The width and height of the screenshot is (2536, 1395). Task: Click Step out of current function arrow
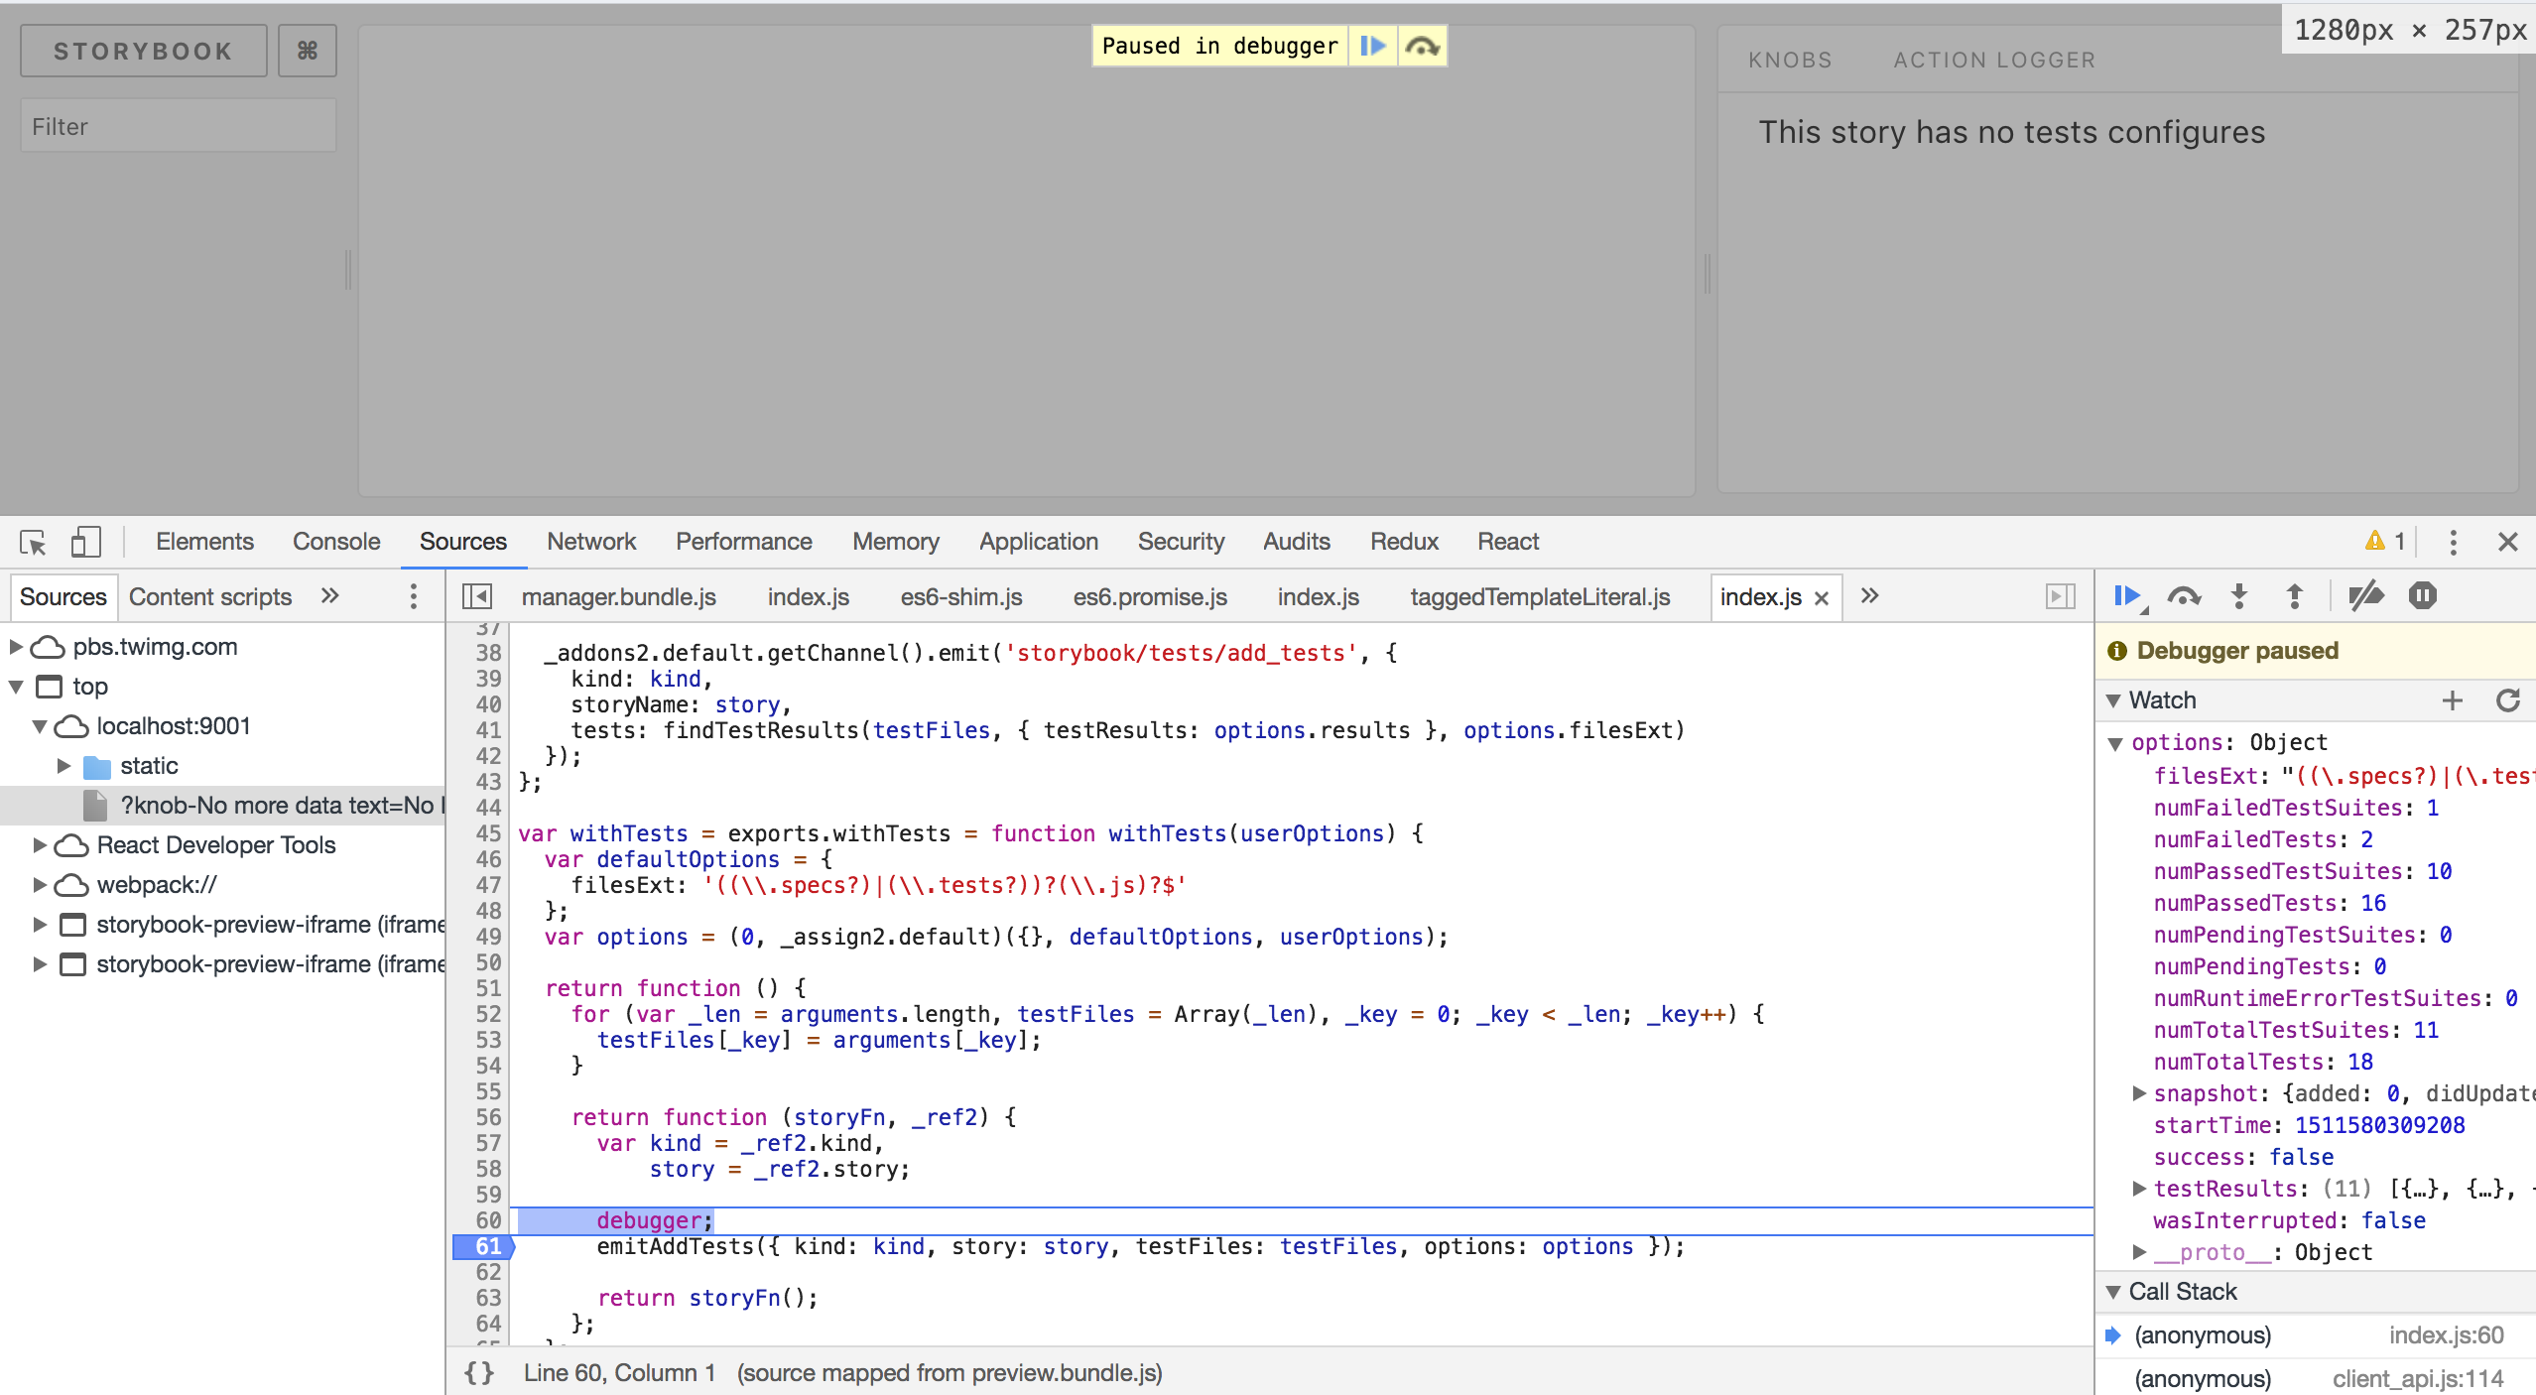point(2295,596)
